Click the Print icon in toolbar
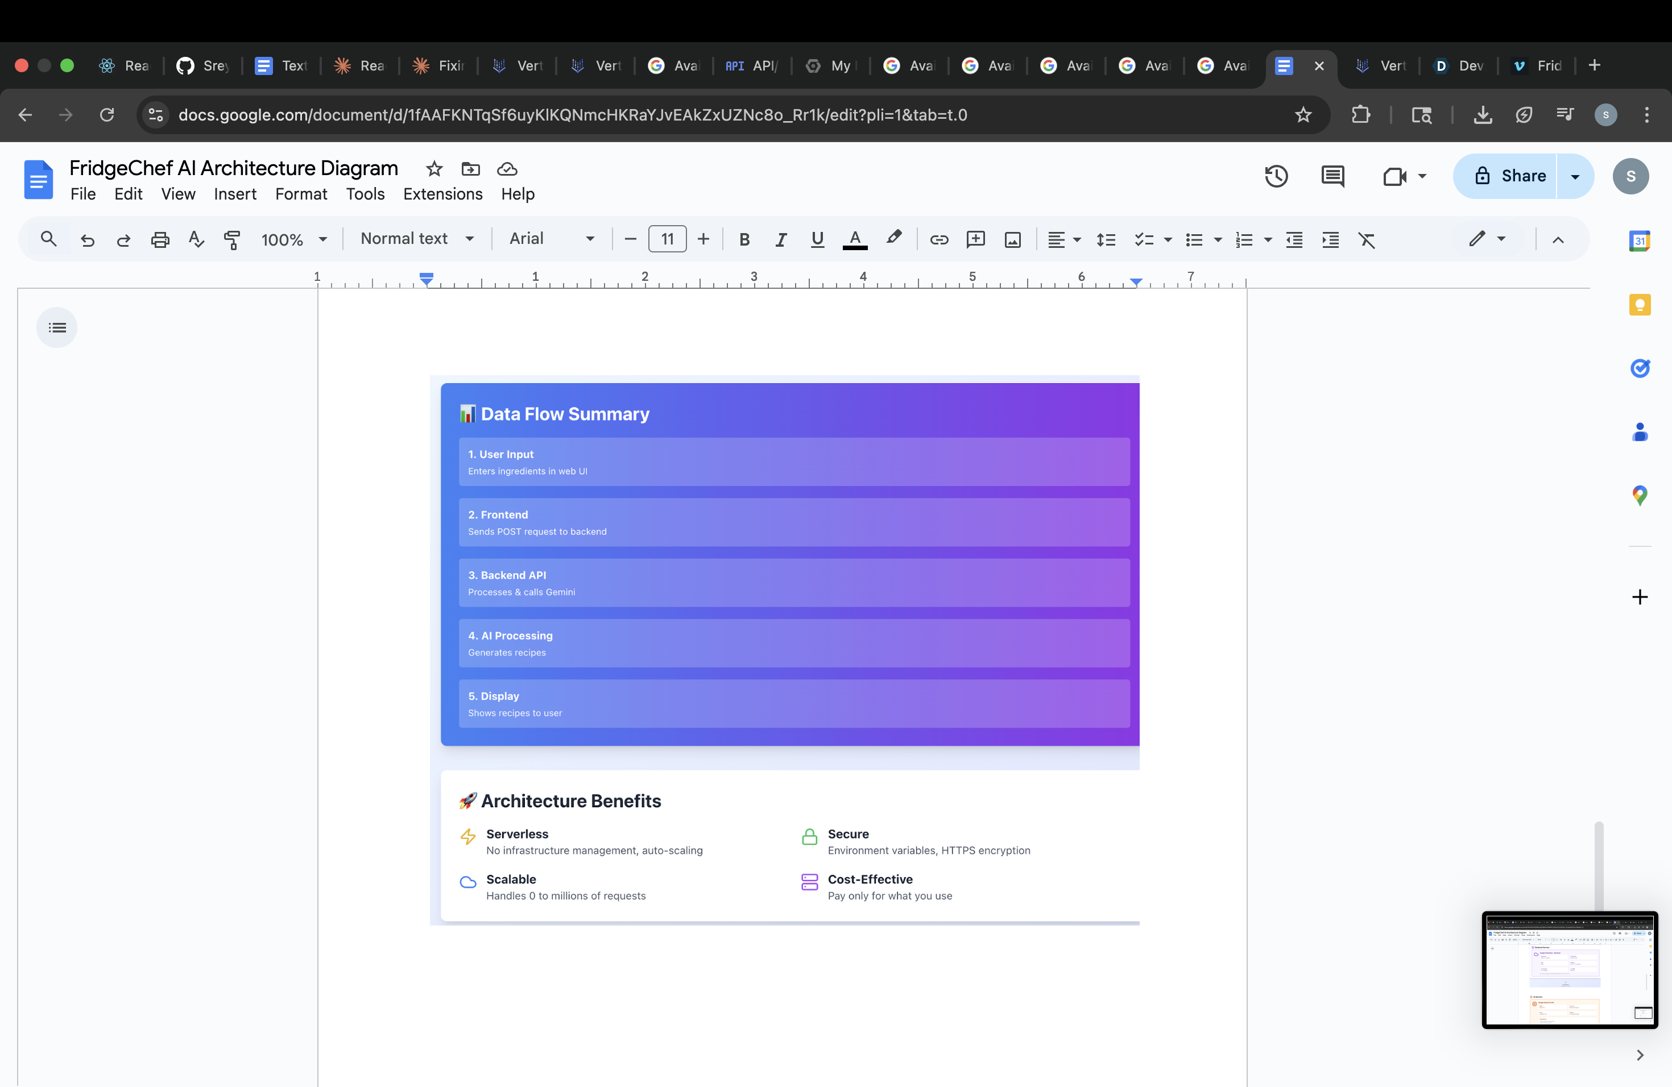1672x1087 pixels. click(x=160, y=239)
